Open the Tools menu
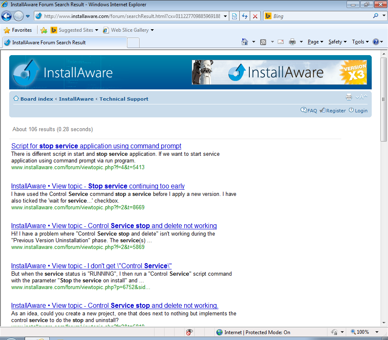The width and height of the screenshot is (388, 340). [360, 42]
